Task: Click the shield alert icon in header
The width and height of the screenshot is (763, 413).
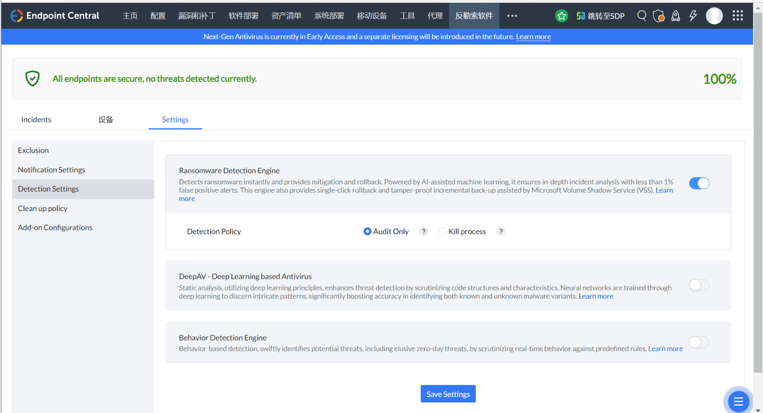Action: [x=658, y=16]
